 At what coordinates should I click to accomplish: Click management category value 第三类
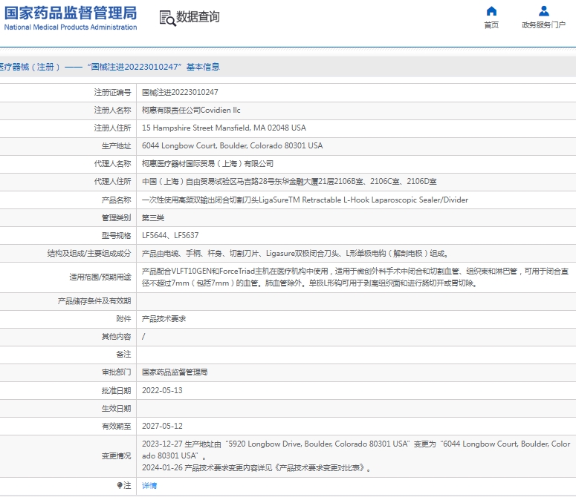tap(153, 218)
